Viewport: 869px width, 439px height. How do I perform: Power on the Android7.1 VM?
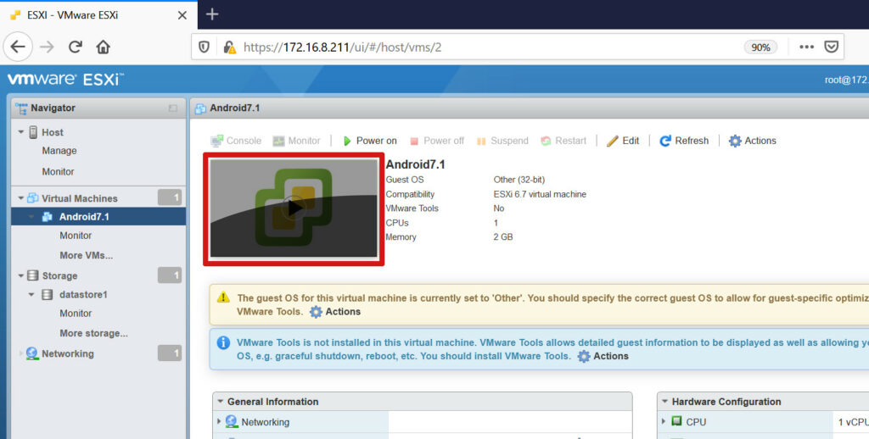pyautogui.click(x=370, y=141)
